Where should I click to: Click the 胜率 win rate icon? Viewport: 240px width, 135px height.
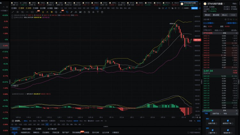point(21,8)
